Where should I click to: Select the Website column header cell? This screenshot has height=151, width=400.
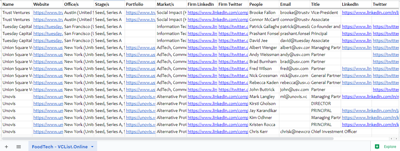pyautogui.click(x=48, y=4)
